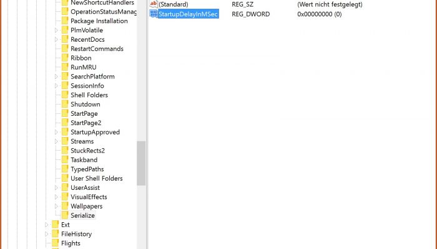The width and height of the screenshot is (437, 249).
Task: Click the RunMRU folder icon
Action: [65, 67]
